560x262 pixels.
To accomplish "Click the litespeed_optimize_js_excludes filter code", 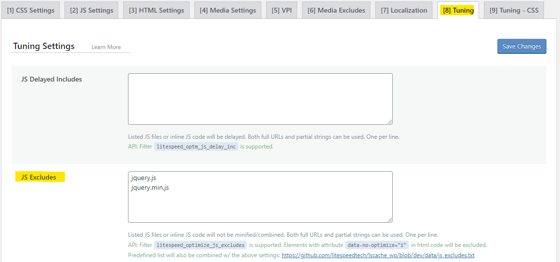I will point(200,245).
